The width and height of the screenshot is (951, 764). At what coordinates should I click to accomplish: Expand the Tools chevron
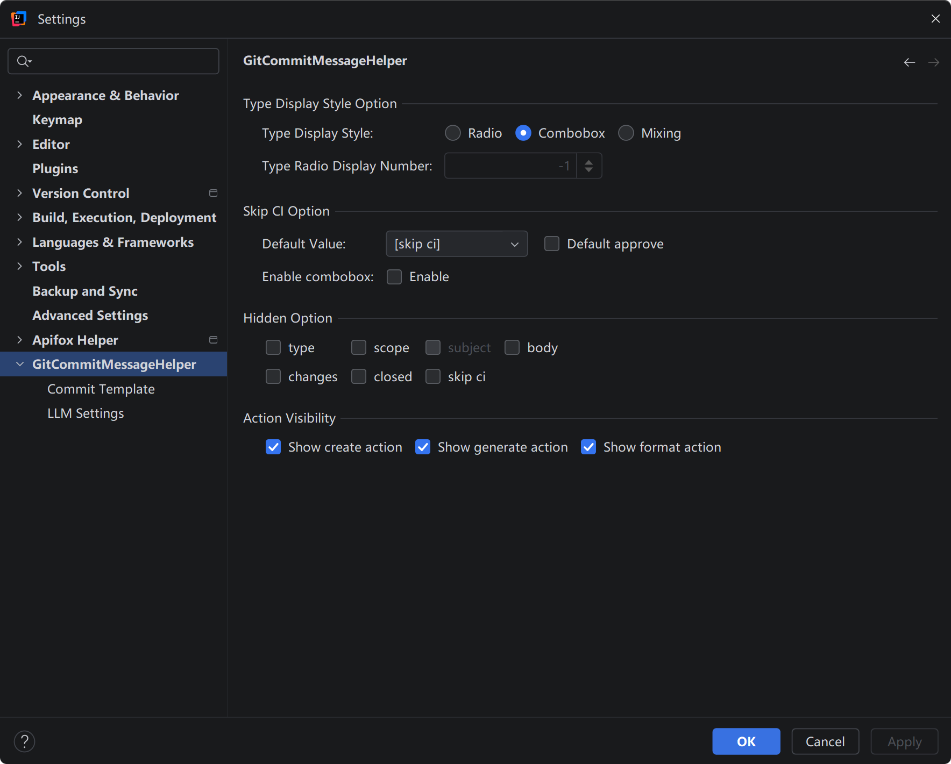tap(20, 266)
